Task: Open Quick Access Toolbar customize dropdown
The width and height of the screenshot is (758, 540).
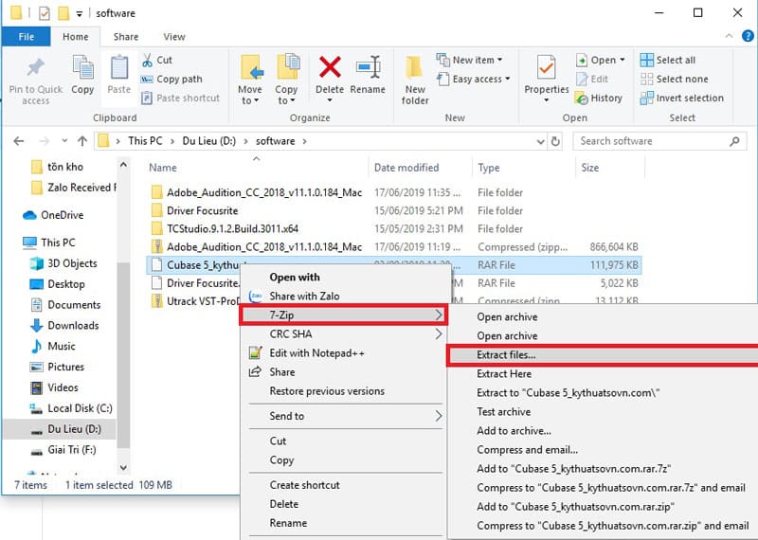Action: (79, 13)
